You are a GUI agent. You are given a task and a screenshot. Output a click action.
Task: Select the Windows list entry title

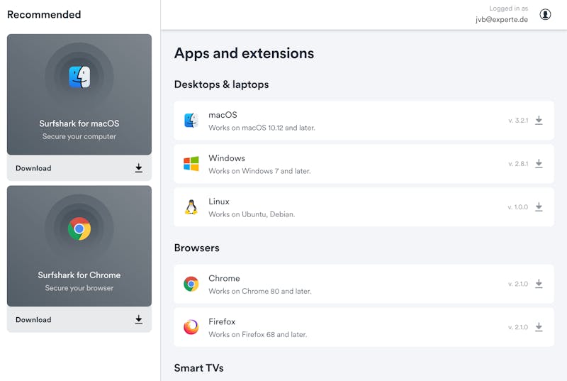coord(227,158)
